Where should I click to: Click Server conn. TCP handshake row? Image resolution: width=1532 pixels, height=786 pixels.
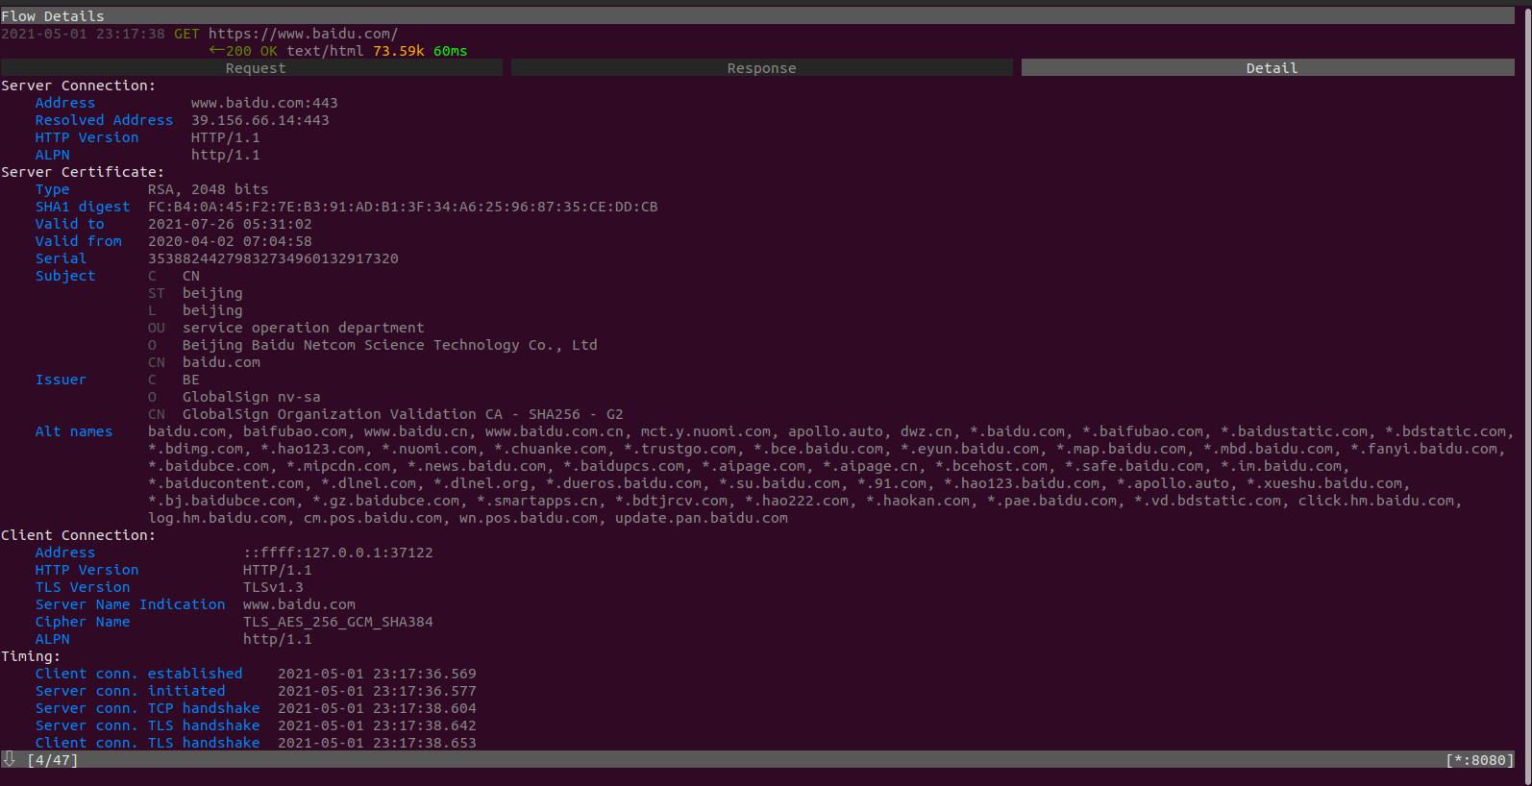(256, 708)
